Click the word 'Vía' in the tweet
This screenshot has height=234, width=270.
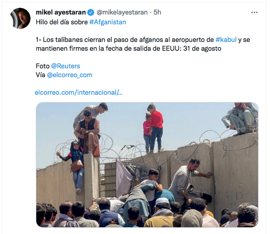(x=40, y=75)
